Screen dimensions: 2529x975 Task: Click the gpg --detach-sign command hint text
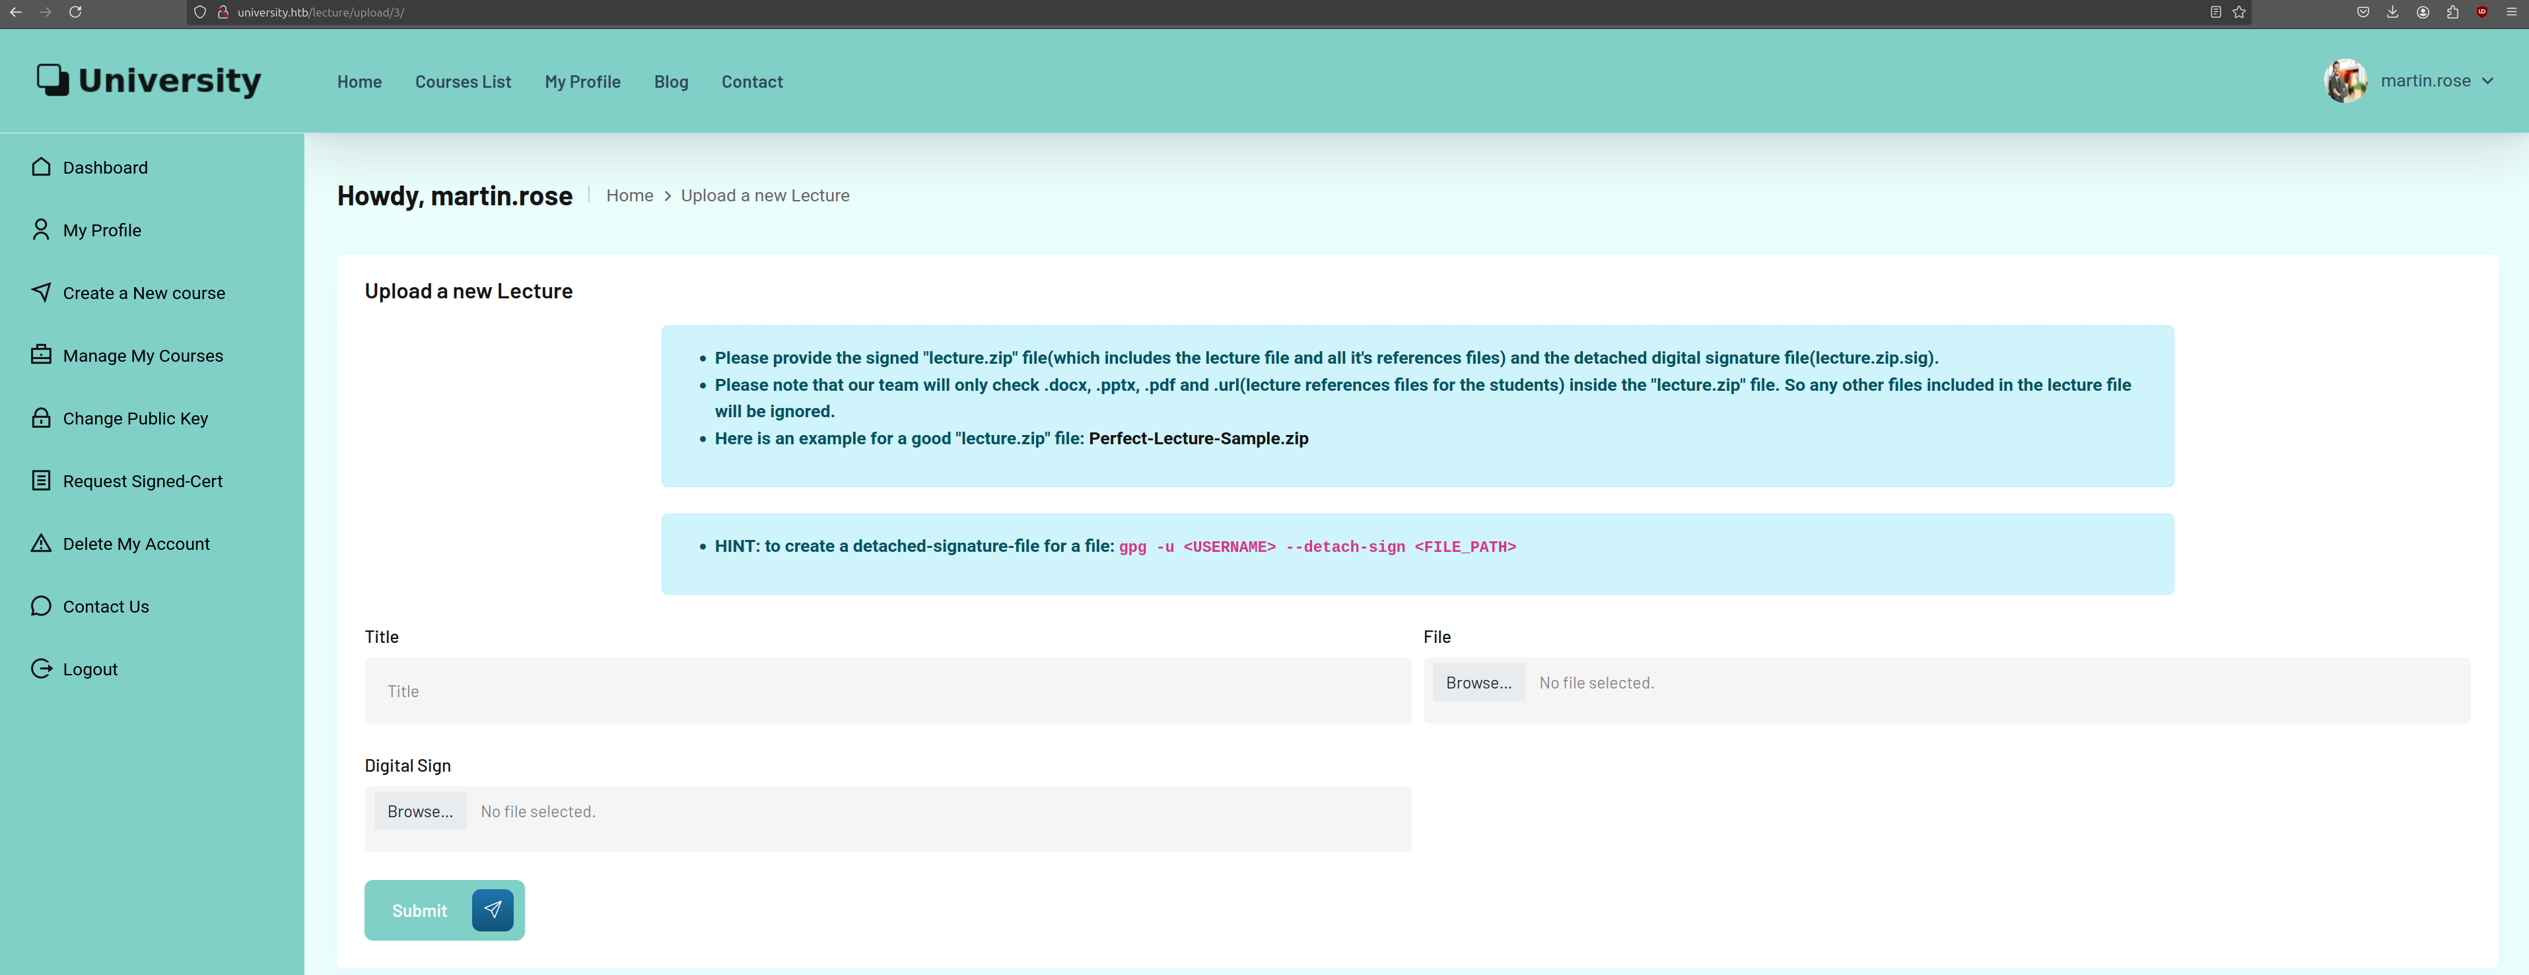point(1317,547)
